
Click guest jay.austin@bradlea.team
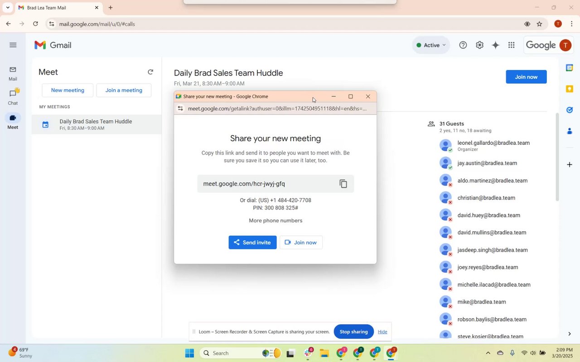[x=487, y=163]
